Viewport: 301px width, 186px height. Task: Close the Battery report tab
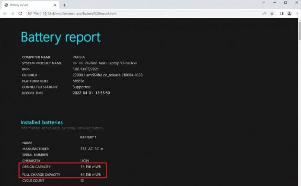[x=55, y=5]
